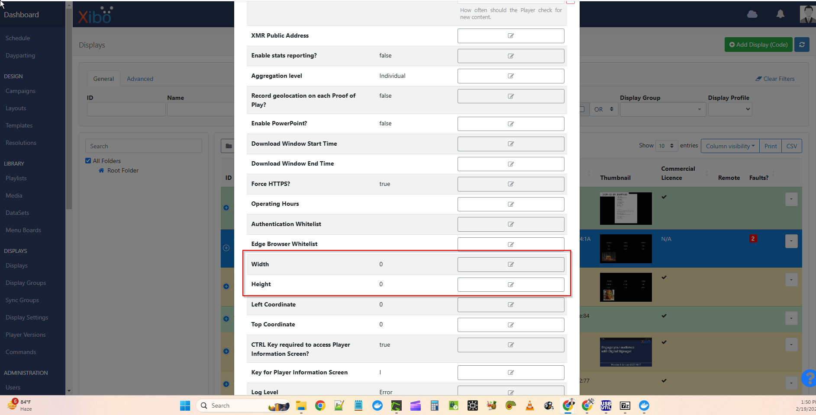
Task: Open the user avatar in the top-right corner
Action: tap(808, 14)
